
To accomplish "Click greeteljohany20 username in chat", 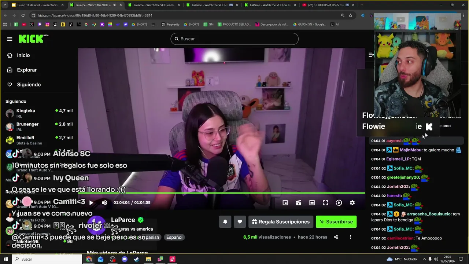I will coord(403,177).
